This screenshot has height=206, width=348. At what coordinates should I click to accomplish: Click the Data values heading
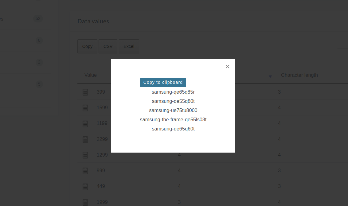[x=93, y=21]
